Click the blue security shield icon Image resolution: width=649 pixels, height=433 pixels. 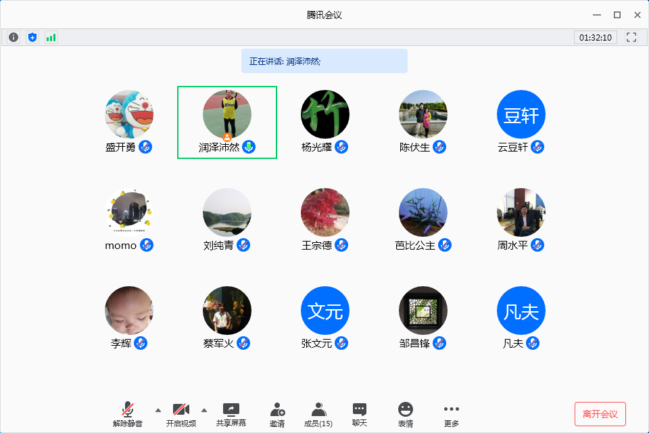click(32, 37)
